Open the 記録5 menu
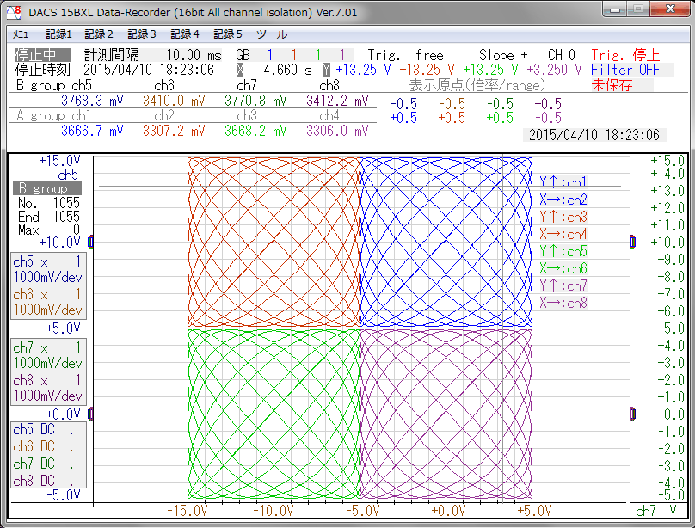 pyautogui.click(x=228, y=34)
